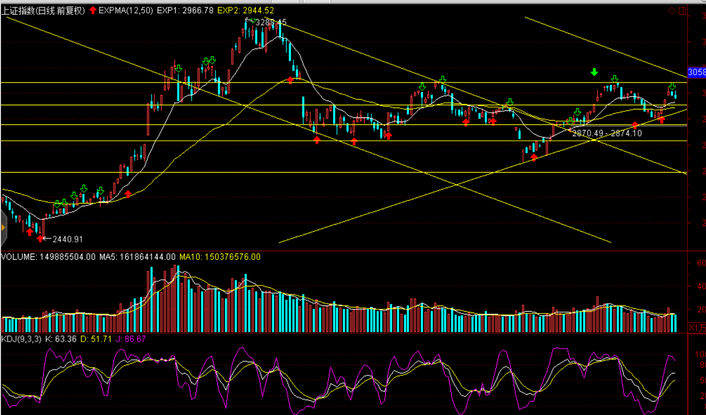This screenshot has width=706, height=415.
Task: Click the green arrow at the 3288.45 peak
Action: (252, 21)
